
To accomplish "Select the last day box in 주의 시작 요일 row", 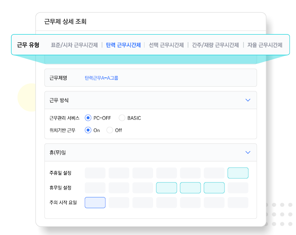I will 238,203.
